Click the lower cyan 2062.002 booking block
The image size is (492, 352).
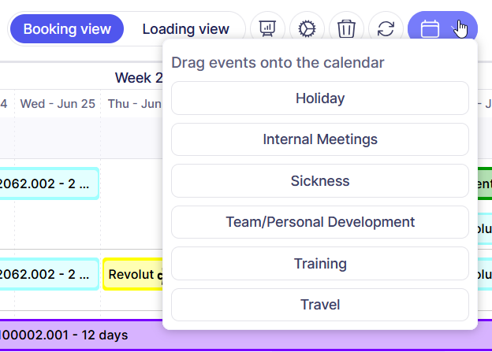(49, 275)
